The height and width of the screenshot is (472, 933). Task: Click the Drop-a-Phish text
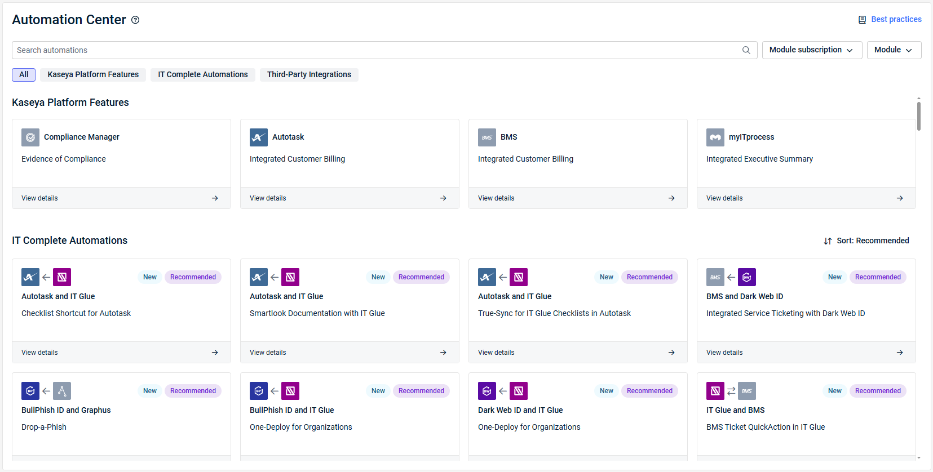pyautogui.click(x=44, y=428)
